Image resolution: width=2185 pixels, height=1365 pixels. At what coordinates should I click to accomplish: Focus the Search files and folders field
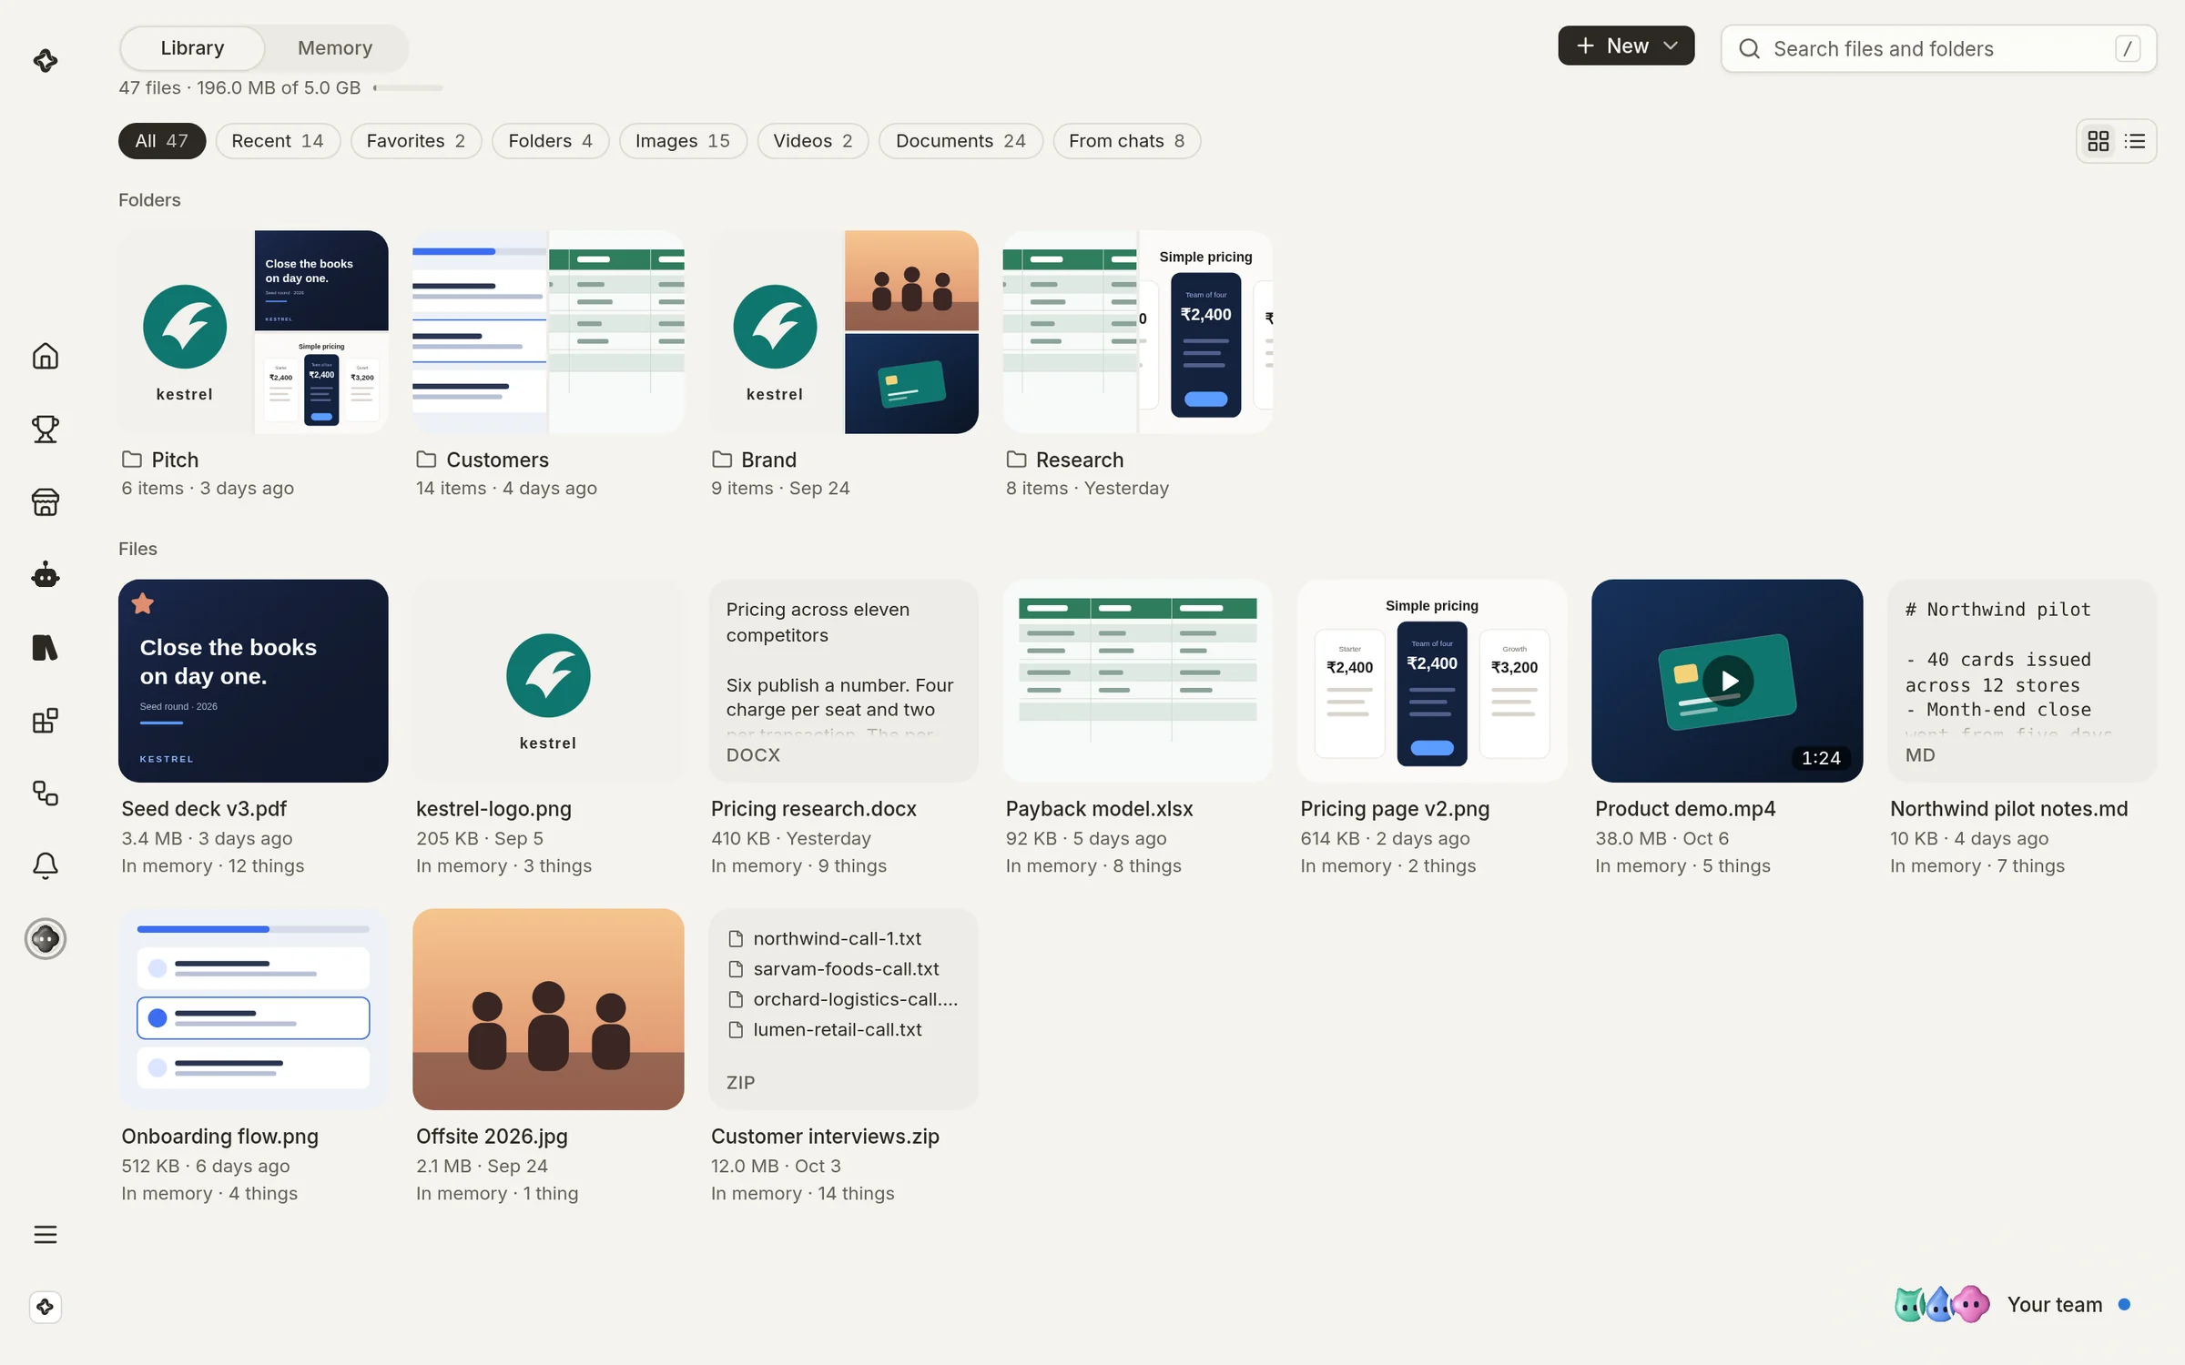[1938, 48]
